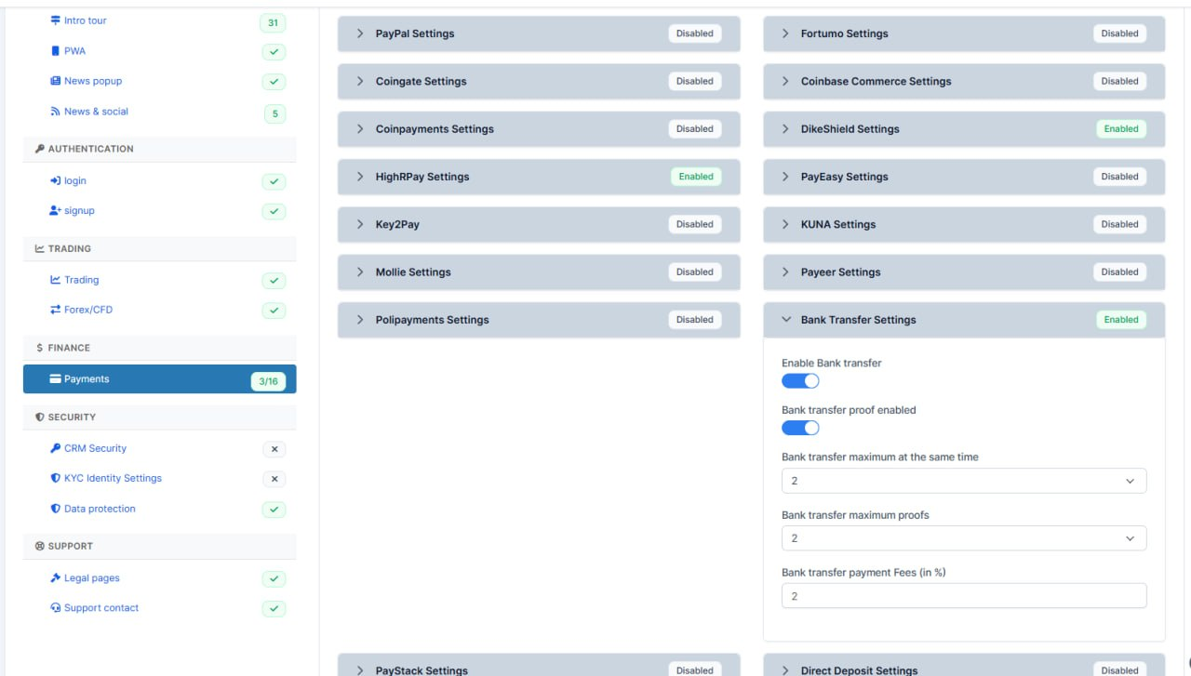Click the RSS icon beside News & social
The width and height of the screenshot is (1191, 676).
coord(55,112)
